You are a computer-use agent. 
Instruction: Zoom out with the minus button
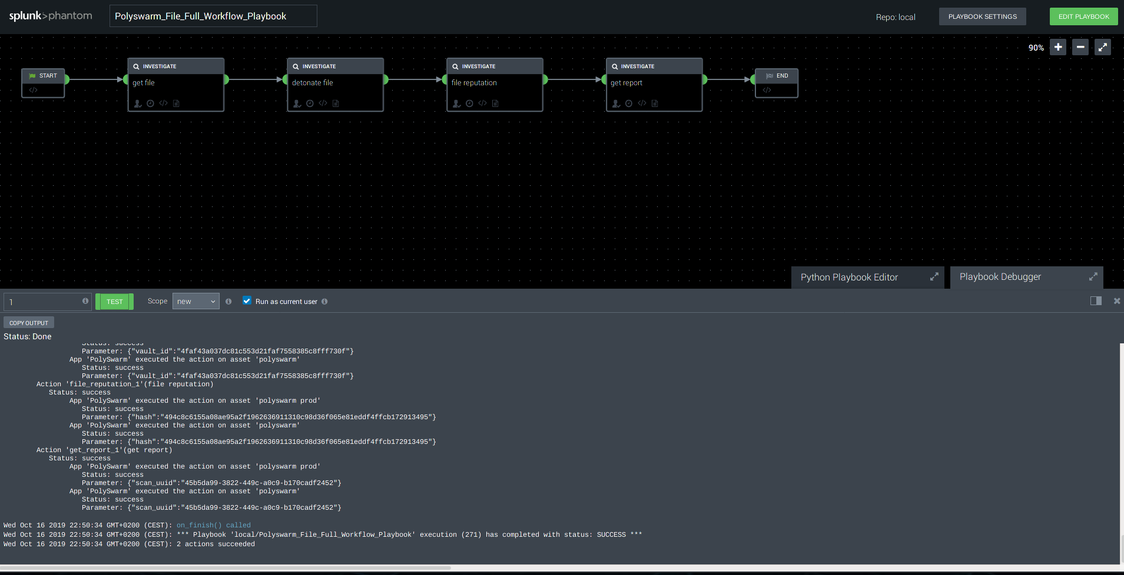tap(1080, 47)
